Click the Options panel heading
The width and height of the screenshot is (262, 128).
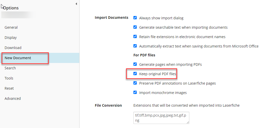11,8
